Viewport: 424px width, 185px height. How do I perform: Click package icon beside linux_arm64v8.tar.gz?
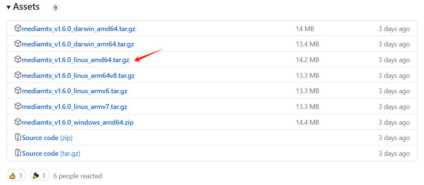coord(18,75)
